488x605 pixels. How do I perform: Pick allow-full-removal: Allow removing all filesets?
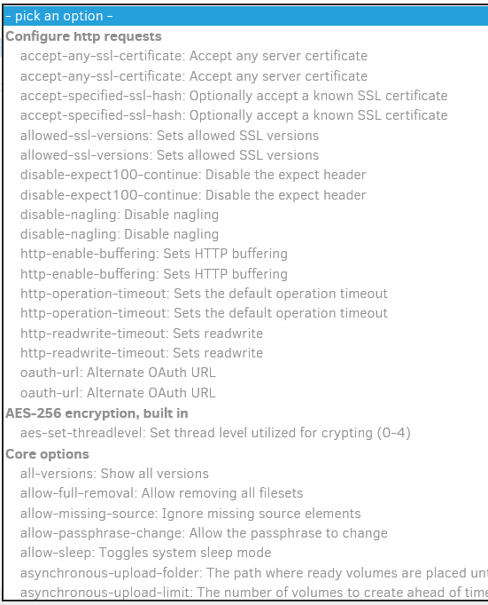[x=245, y=493]
